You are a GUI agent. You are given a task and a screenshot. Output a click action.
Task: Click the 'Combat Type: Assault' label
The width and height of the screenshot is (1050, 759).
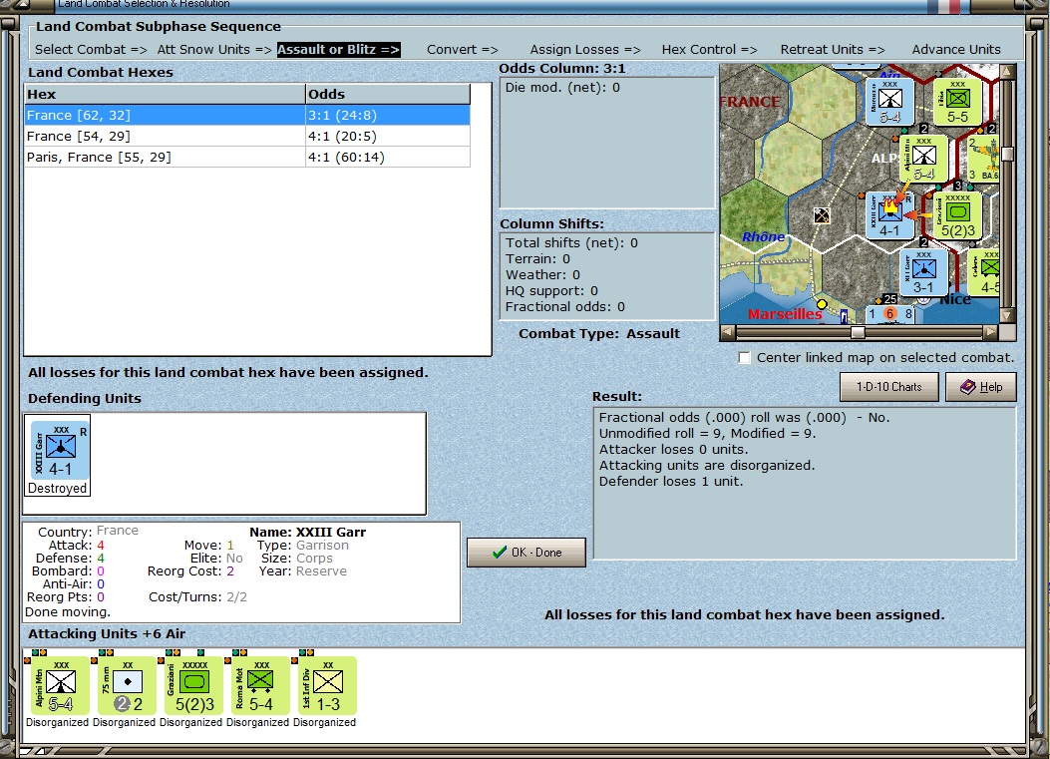[x=599, y=333]
